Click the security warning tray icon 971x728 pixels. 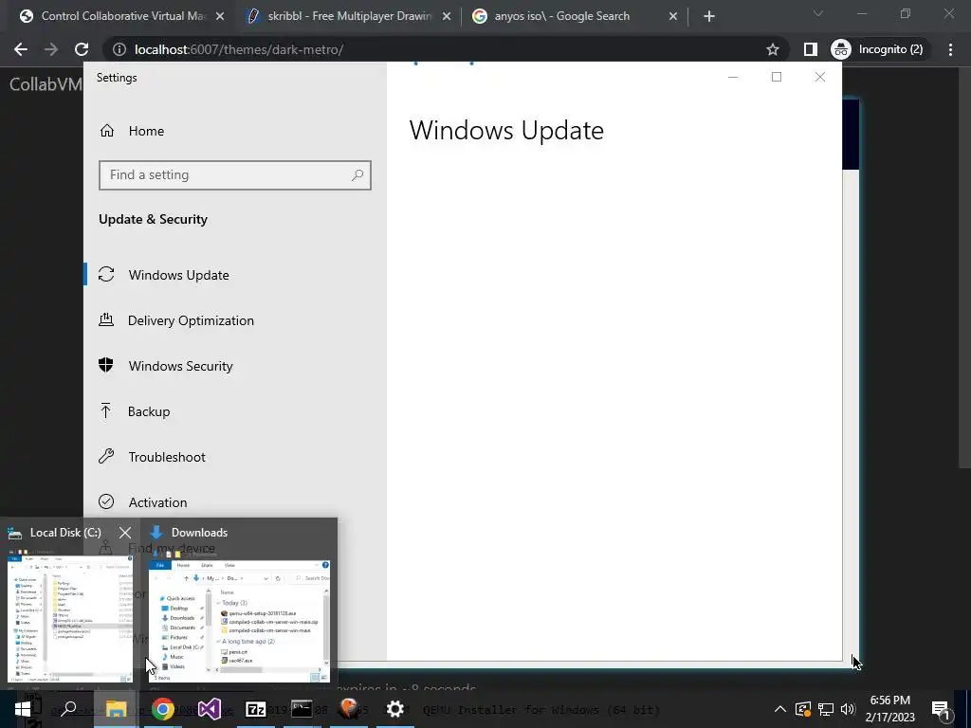[x=802, y=709]
